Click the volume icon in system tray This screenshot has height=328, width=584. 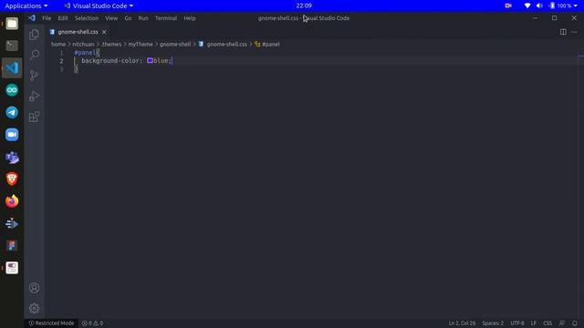[539, 5]
